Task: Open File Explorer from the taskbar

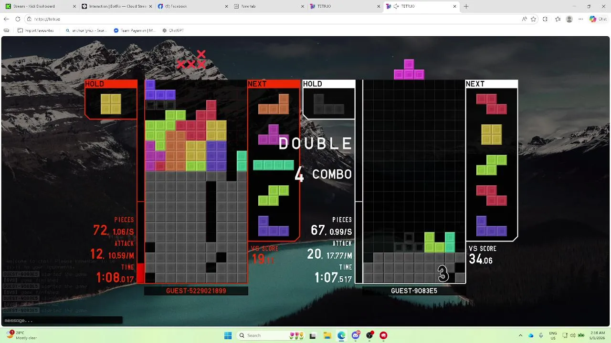Action: 327,335
